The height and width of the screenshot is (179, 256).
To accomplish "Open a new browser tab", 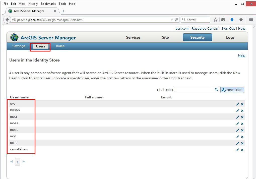I will pos(63,11).
